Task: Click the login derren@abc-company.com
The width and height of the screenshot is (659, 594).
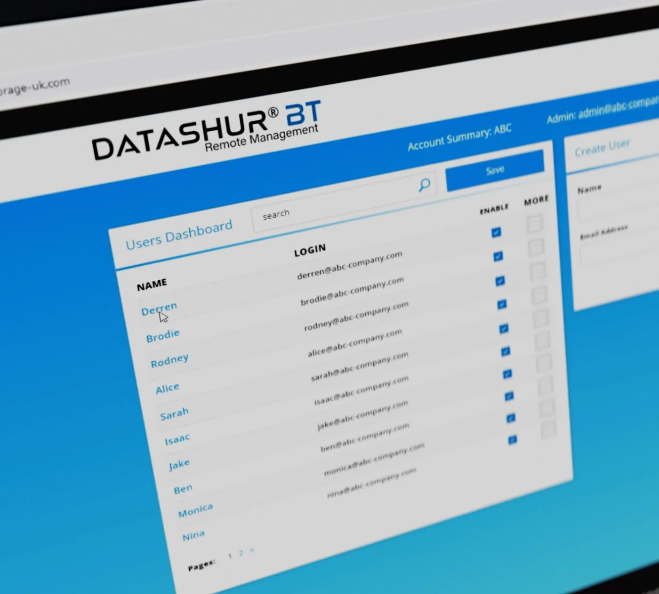Action: pos(350,265)
